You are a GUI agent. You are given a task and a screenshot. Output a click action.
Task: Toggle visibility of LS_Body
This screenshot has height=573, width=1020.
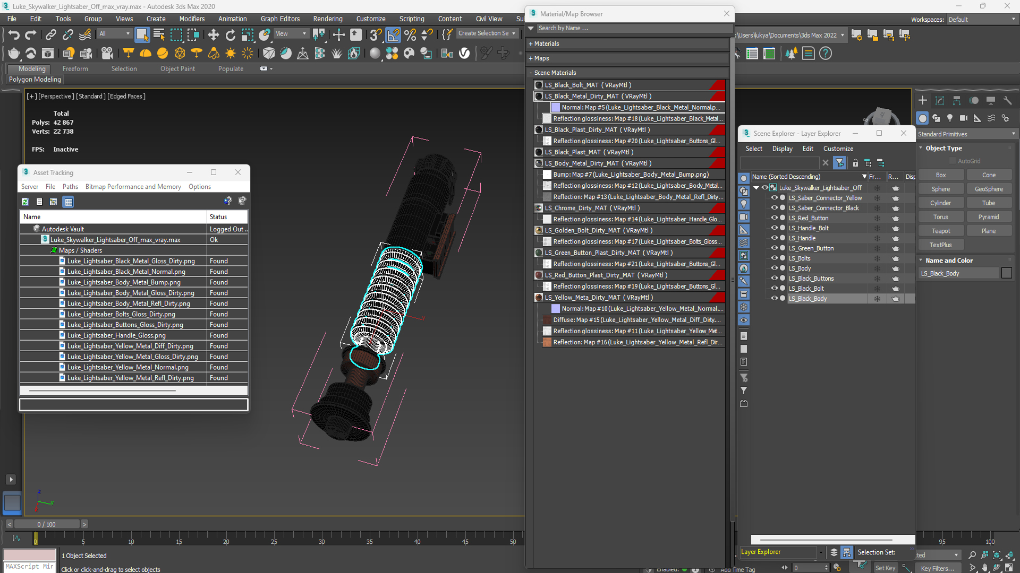pyautogui.click(x=774, y=268)
